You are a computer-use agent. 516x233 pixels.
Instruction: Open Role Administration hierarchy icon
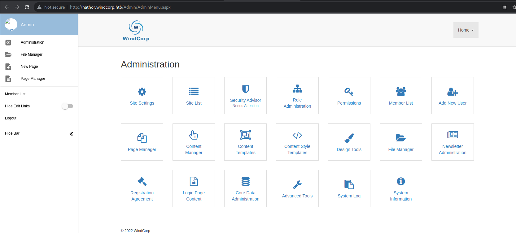click(297, 89)
